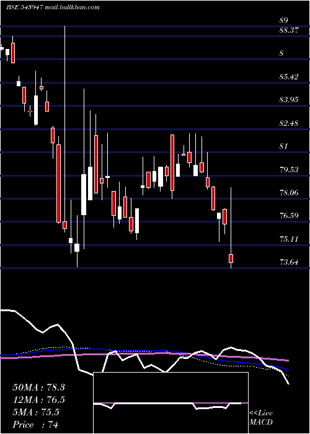Click the 78.06 price axis label

coord(289,193)
